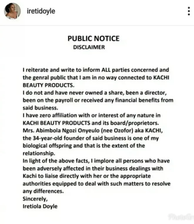The image size is (194, 224).
Task: Click the DISCLAIMER subheading
Action: click(x=89, y=47)
